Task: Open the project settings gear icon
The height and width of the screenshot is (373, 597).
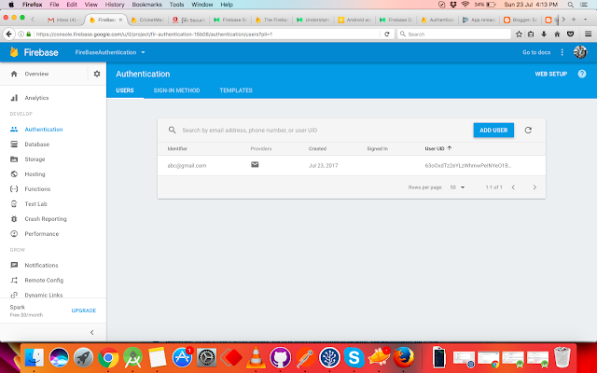Action: click(x=97, y=74)
